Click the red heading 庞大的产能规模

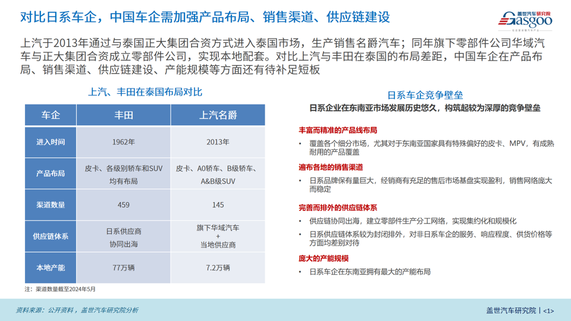pyautogui.click(x=324, y=259)
